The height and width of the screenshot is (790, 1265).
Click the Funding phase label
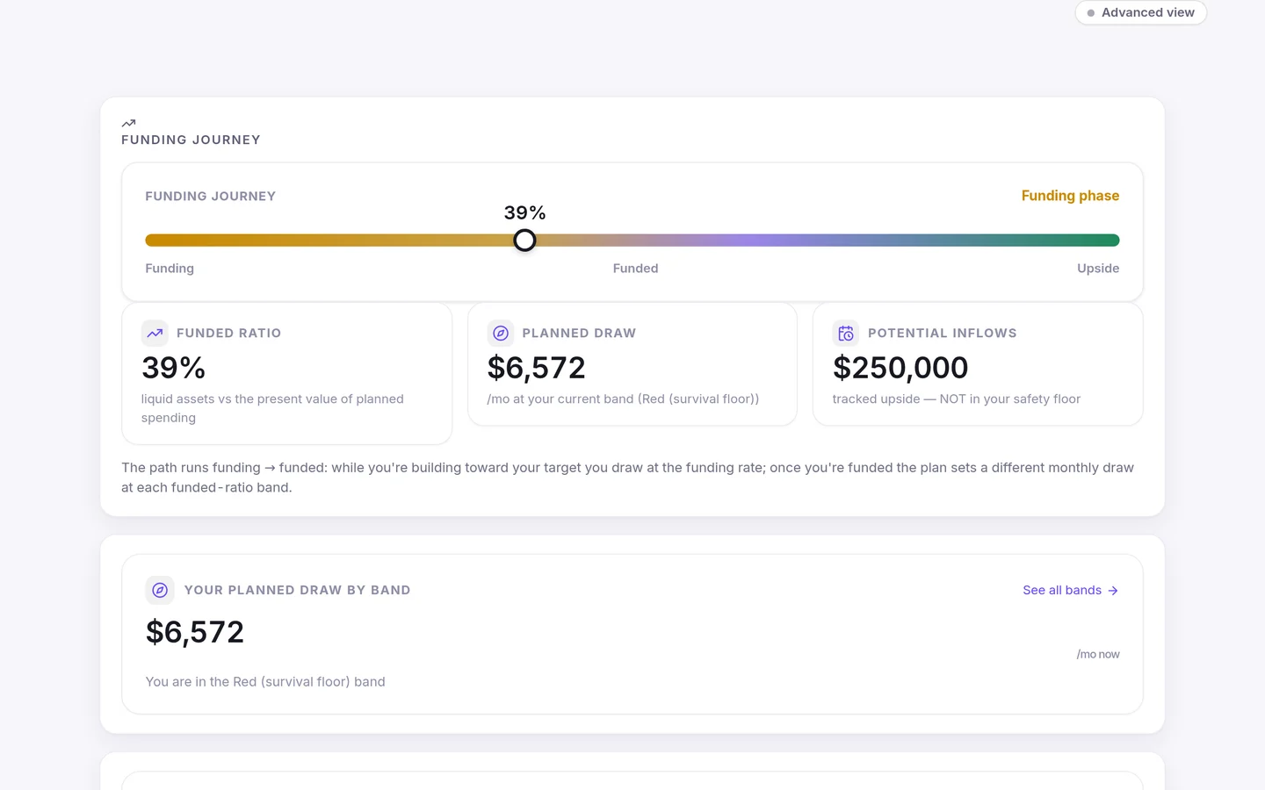tap(1070, 196)
